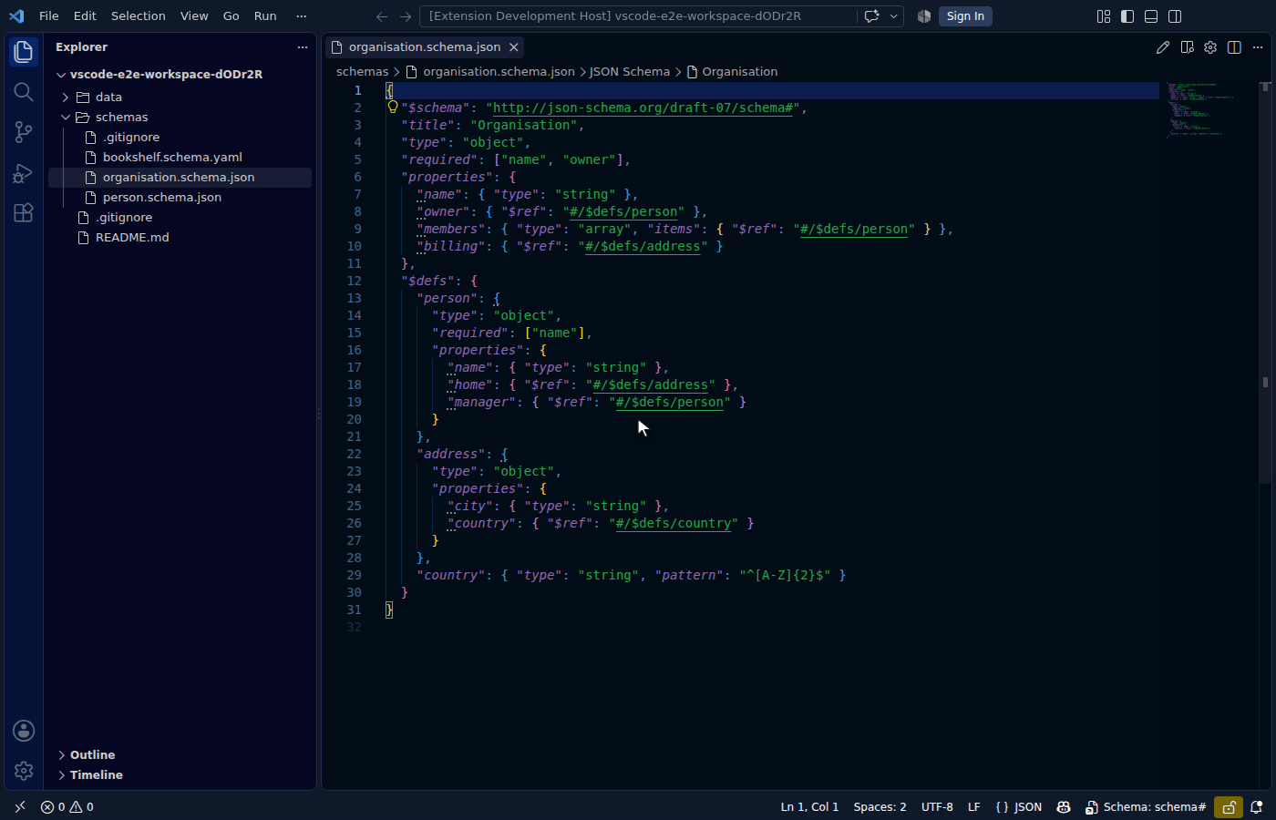The height and width of the screenshot is (820, 1276).
Task: Click Ln 1, Col 1 cursor position
Action: pyautogui.click(x=809, y=806)
